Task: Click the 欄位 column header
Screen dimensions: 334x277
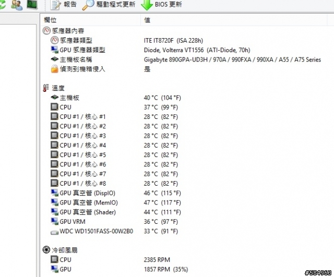Action: pos(50,20)
